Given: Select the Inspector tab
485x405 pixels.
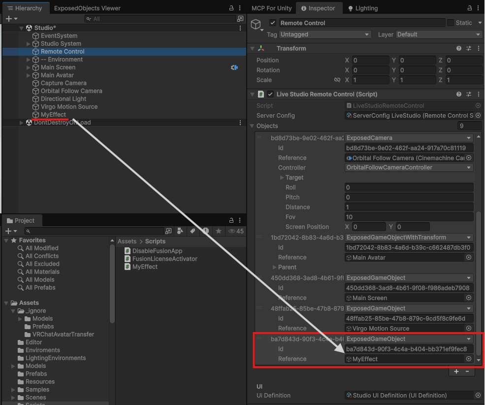Looking at the screenshot, I should click(x=318, y=8).
